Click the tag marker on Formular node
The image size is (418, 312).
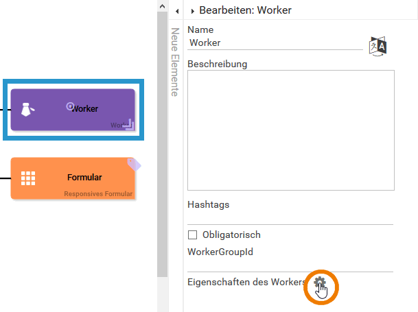click(134, 165)
